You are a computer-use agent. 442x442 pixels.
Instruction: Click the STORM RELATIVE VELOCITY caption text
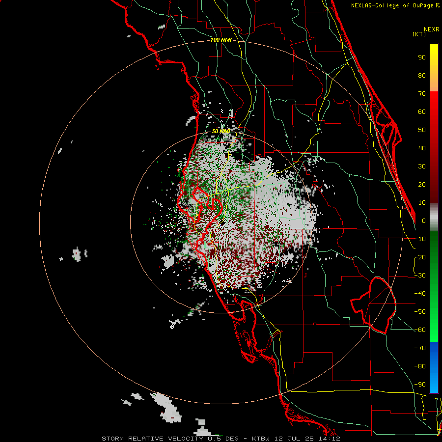153,439
